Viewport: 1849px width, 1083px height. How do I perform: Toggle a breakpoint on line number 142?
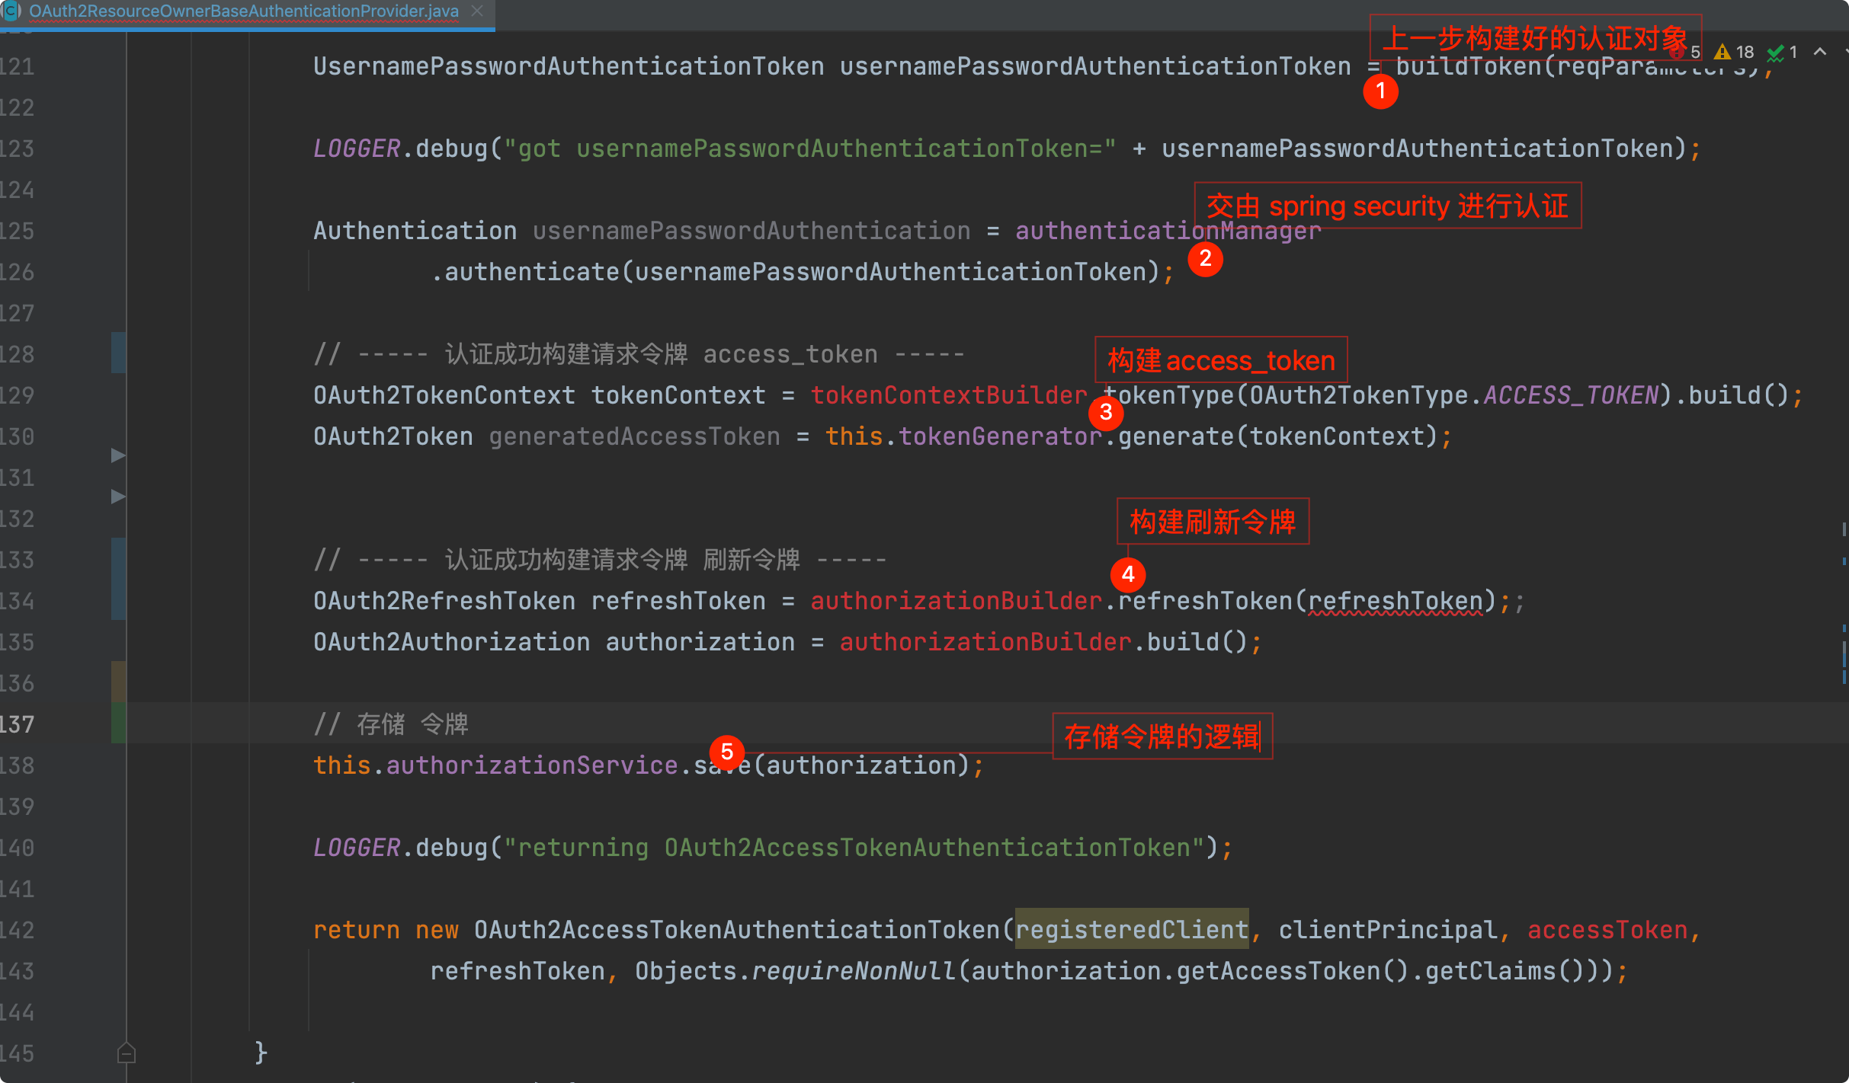click(x=18, y=929)
